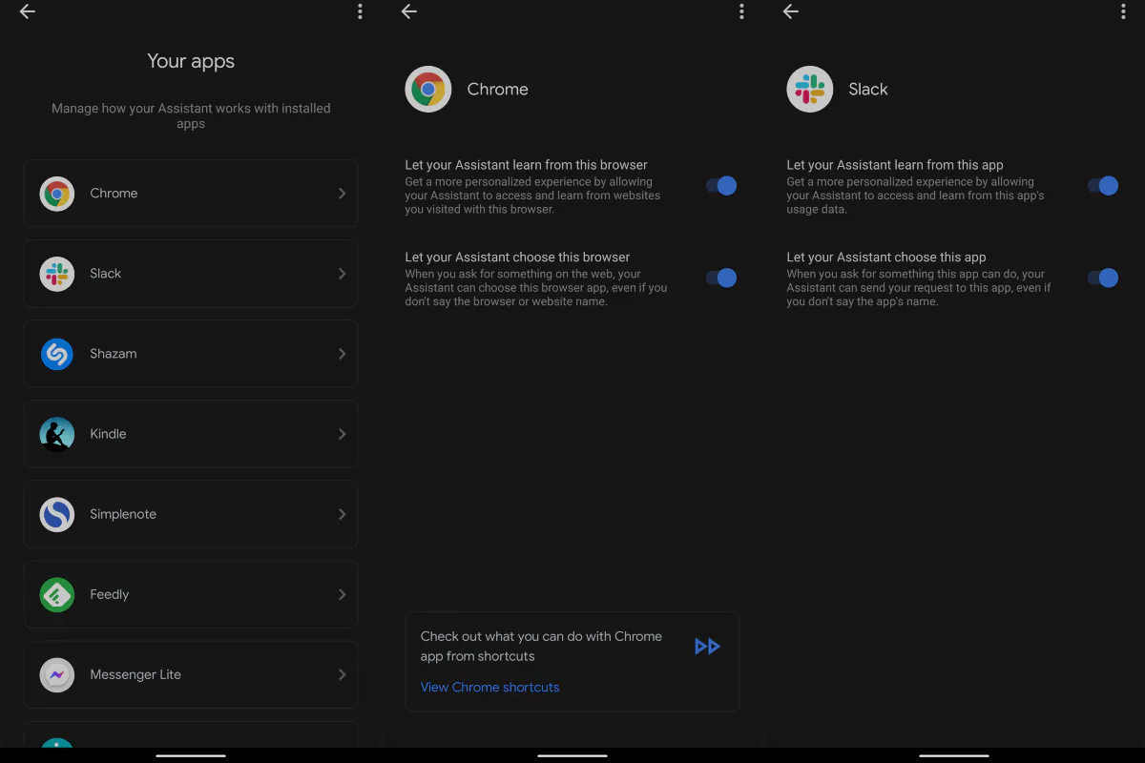Click the Slack icon in the apps list

(x=57, y=274)
